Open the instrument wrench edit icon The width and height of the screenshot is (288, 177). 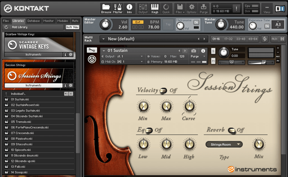[x=91, y=50]
